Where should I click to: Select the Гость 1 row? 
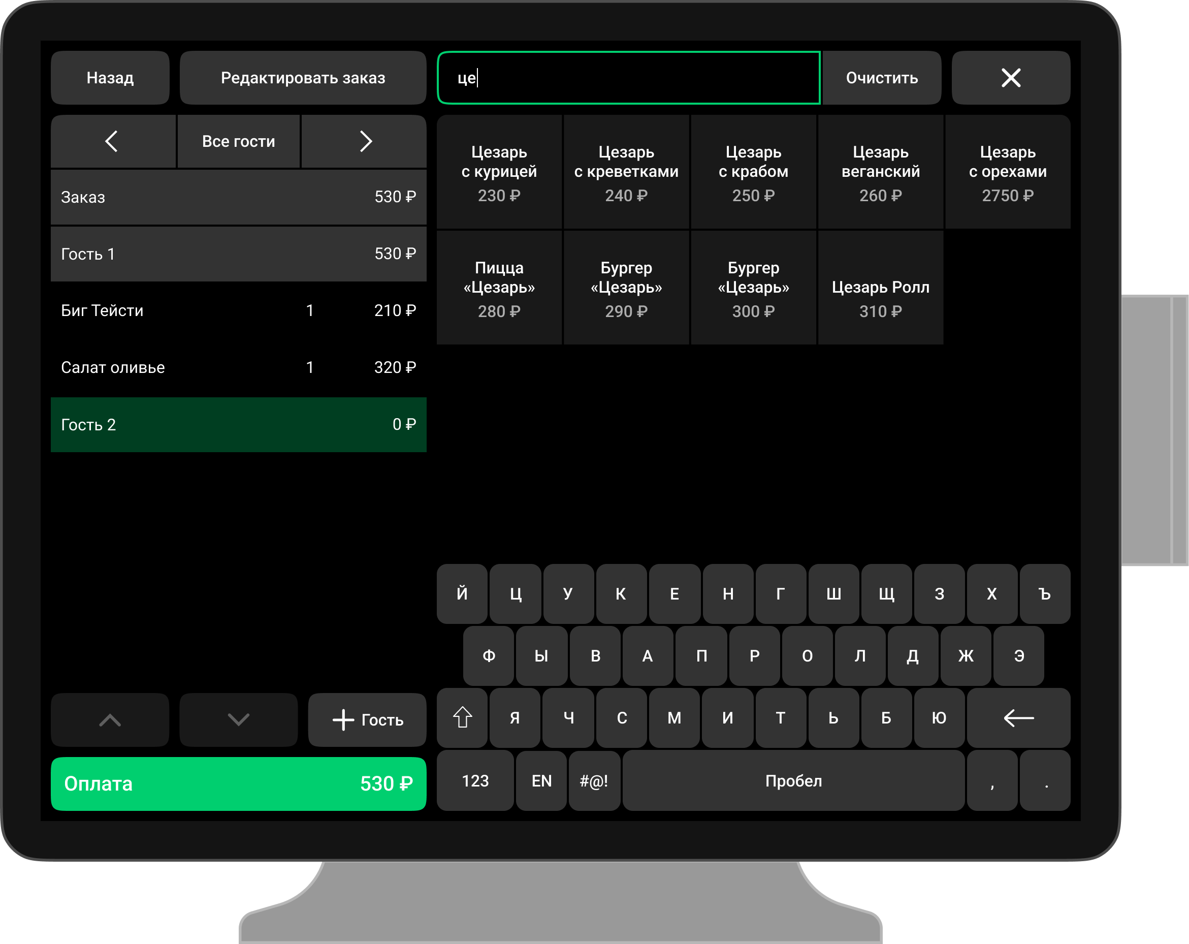point(238,254)
